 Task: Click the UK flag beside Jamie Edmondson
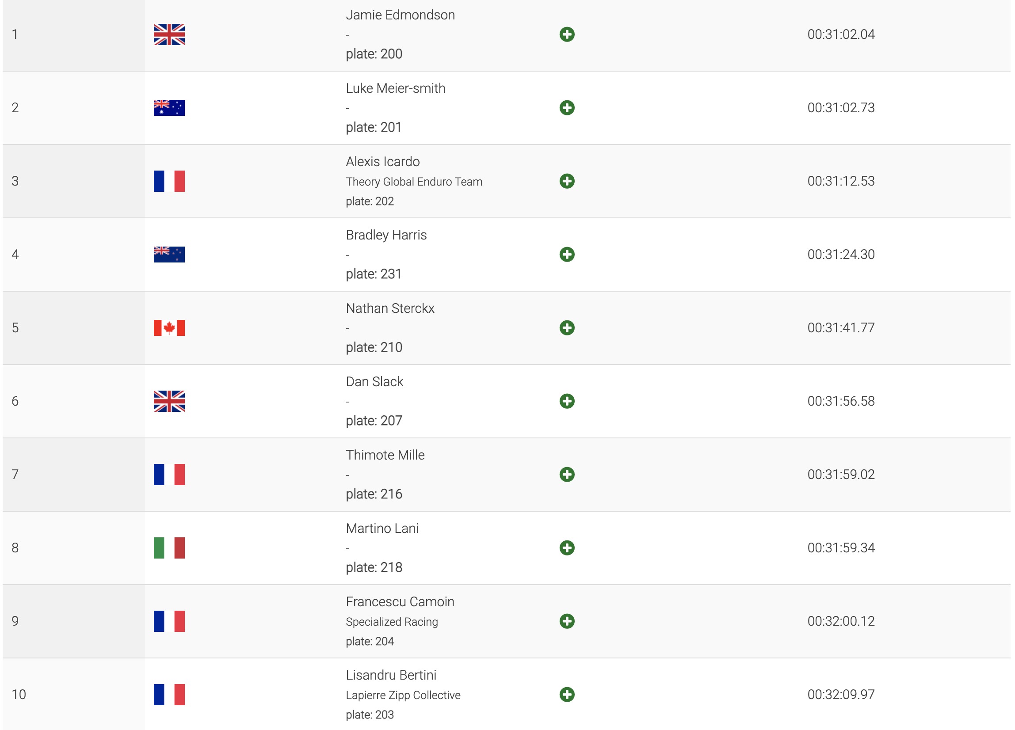tap(169, 34)
